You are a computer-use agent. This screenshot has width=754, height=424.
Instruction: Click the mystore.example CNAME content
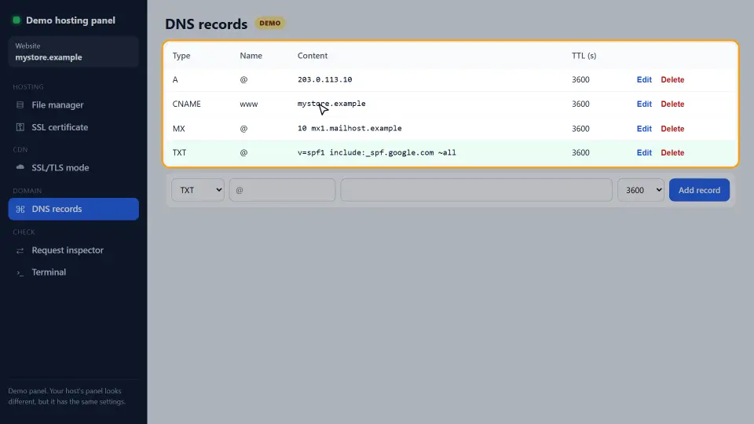click(x=331, y=104)
